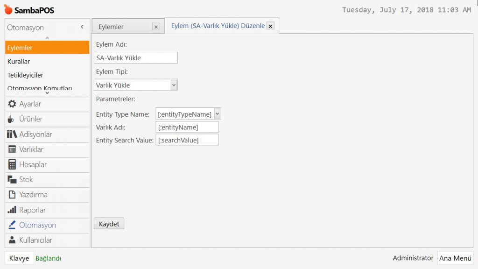Select Kurallar in the sidebar list
The image size is (478, 269).
(x=19, y=62)
